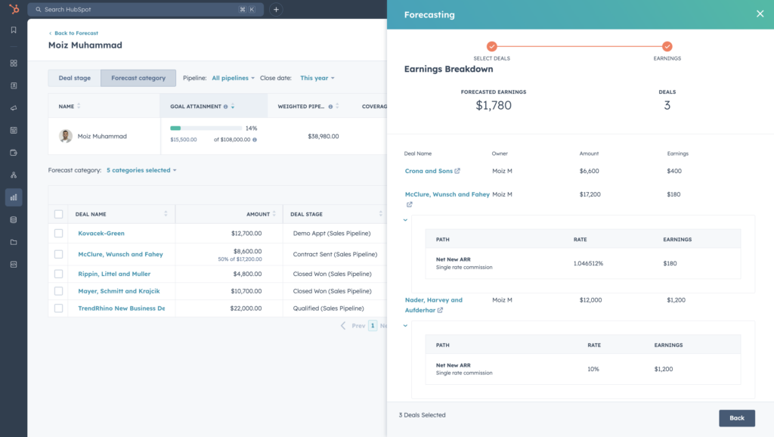Check the Rippin, Littel and Muller checkbox
Image resolution: width=774 pixels, height=437 pixels.
(58, 274)
